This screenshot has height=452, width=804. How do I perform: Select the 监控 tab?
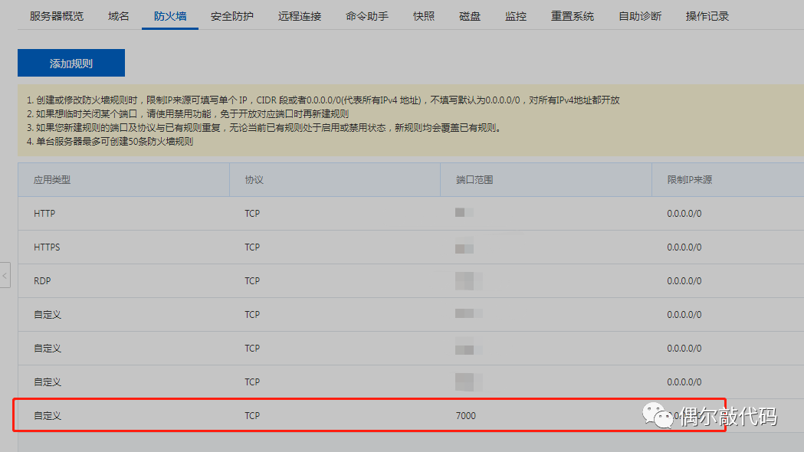pyautogui.click(x=516, y=16)
